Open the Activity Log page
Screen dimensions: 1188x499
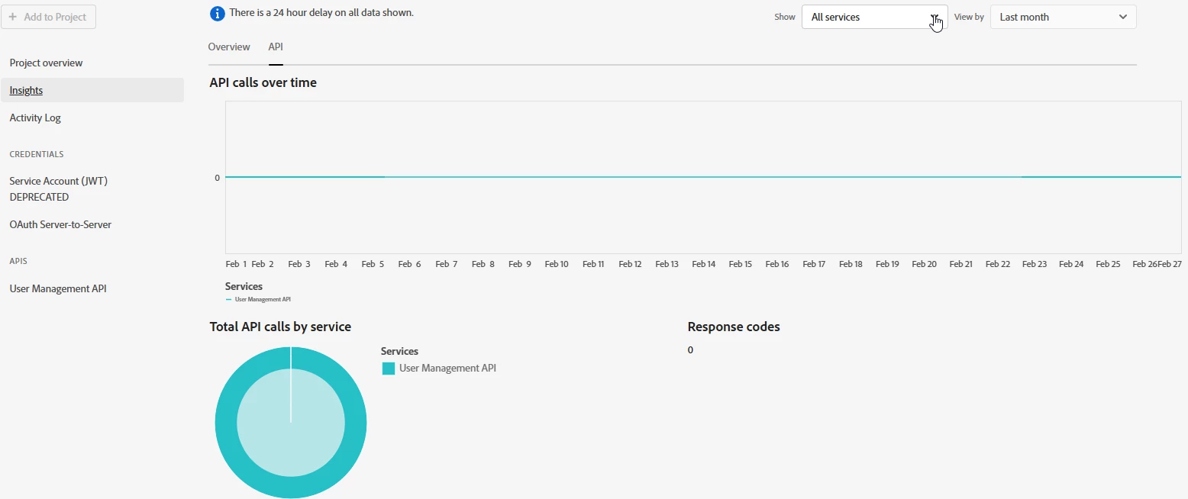pyautogui.click(x=35, y=118)
